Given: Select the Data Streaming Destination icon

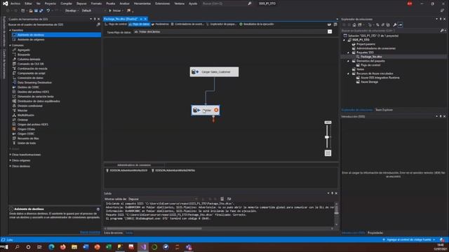Looking at the screenshot, I should point(14,83).
